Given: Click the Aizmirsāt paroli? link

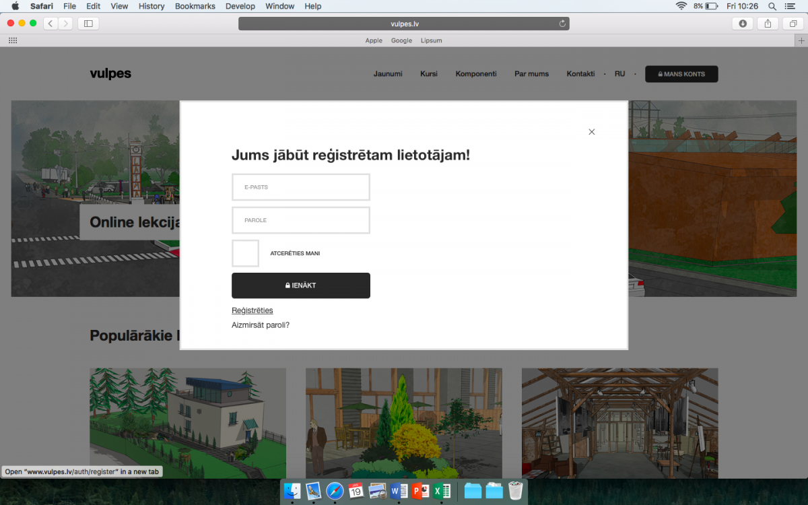Looking at the screenshot, I should [261, 325].
